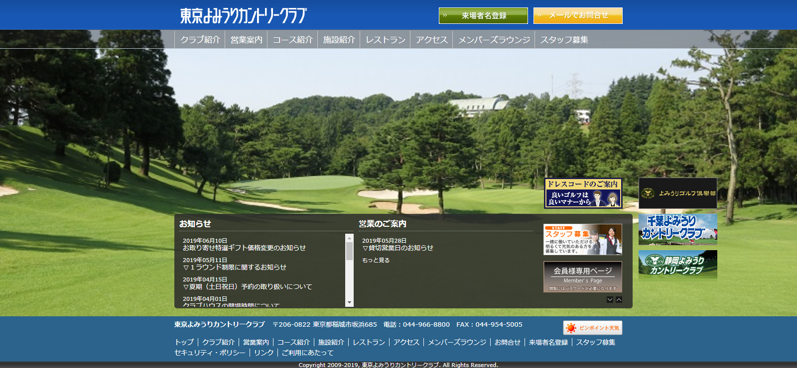797x368 pixels.
Task: Click the 営業のご案内 section heading
Action: point(383,224)
